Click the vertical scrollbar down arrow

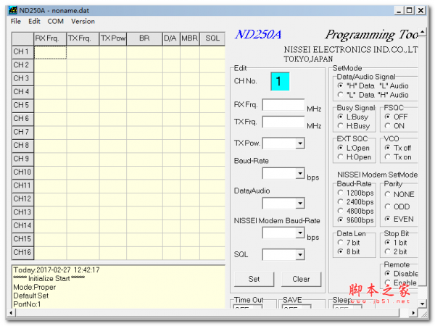click(x=422, y=304)
